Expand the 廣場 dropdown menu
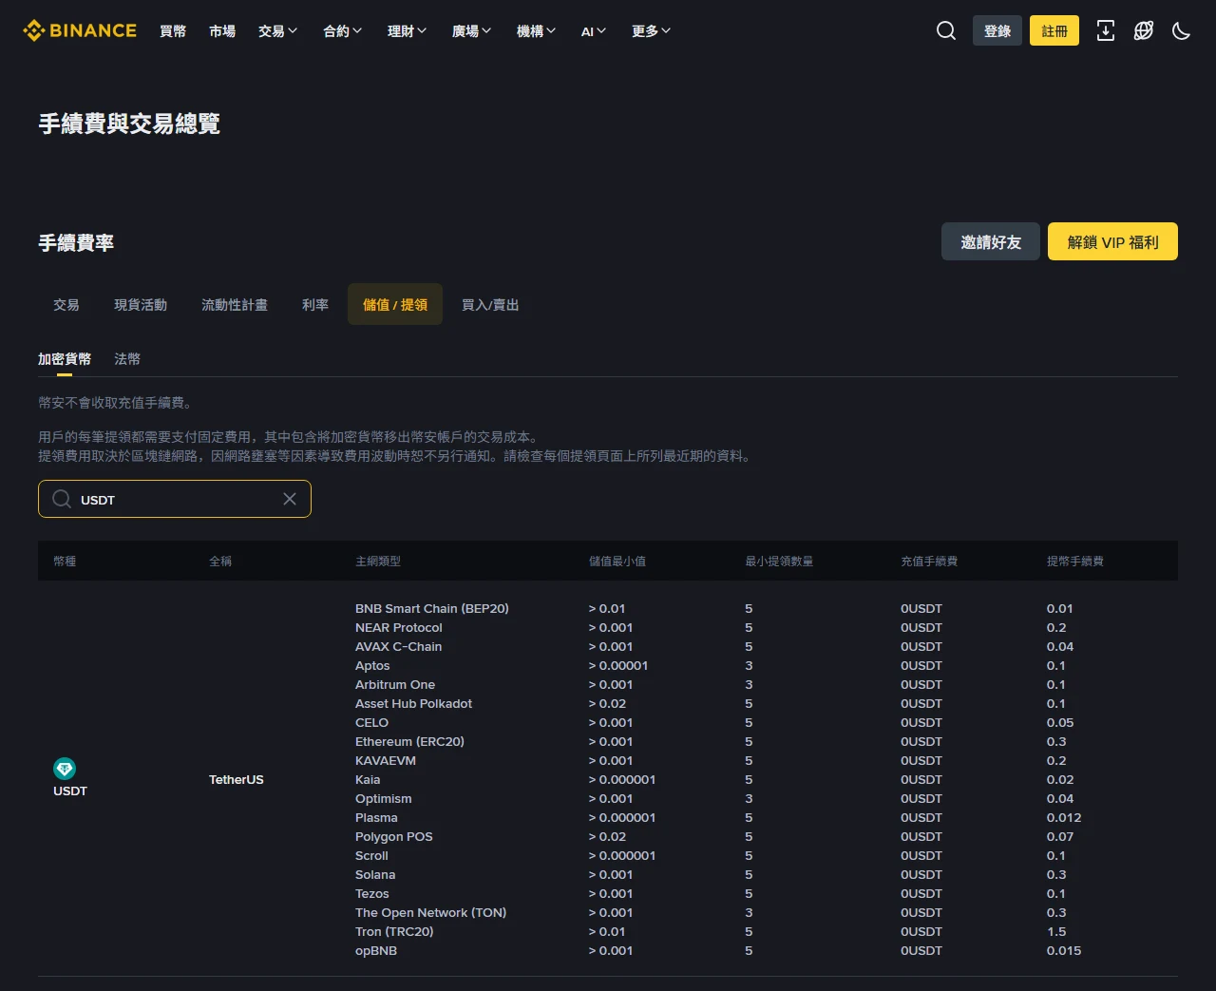The image size is (1216, 991). [x=471, y=31]
